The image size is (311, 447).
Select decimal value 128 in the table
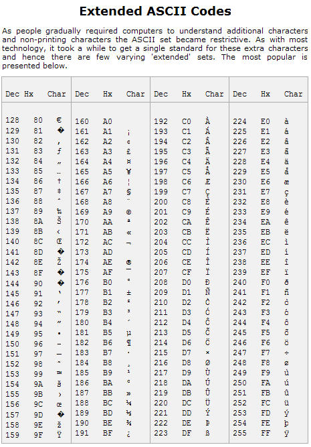tap(13, 120)
